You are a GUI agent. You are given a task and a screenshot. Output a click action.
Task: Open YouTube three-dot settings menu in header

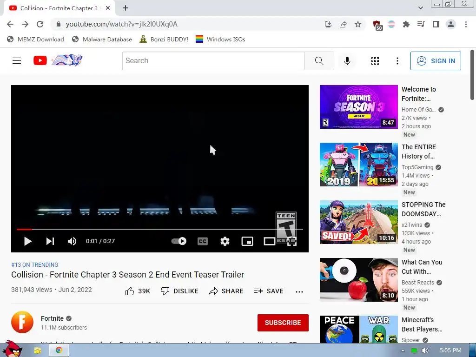(x=397, y=61)
